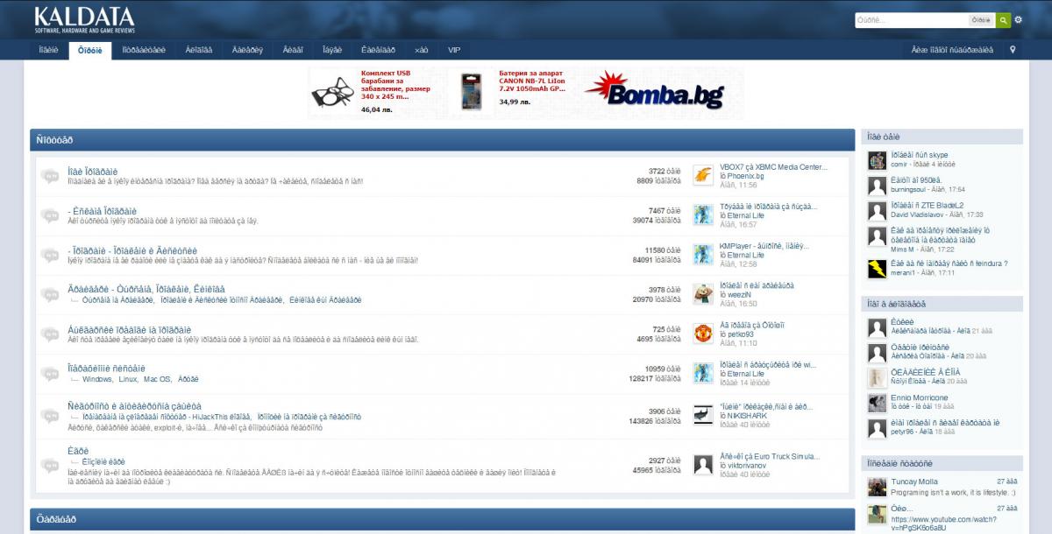The width and height of the screenshot is (1052, 534).
Task: Open the VBOX7 XBMC Media Center topic
Action: [773, 166]
